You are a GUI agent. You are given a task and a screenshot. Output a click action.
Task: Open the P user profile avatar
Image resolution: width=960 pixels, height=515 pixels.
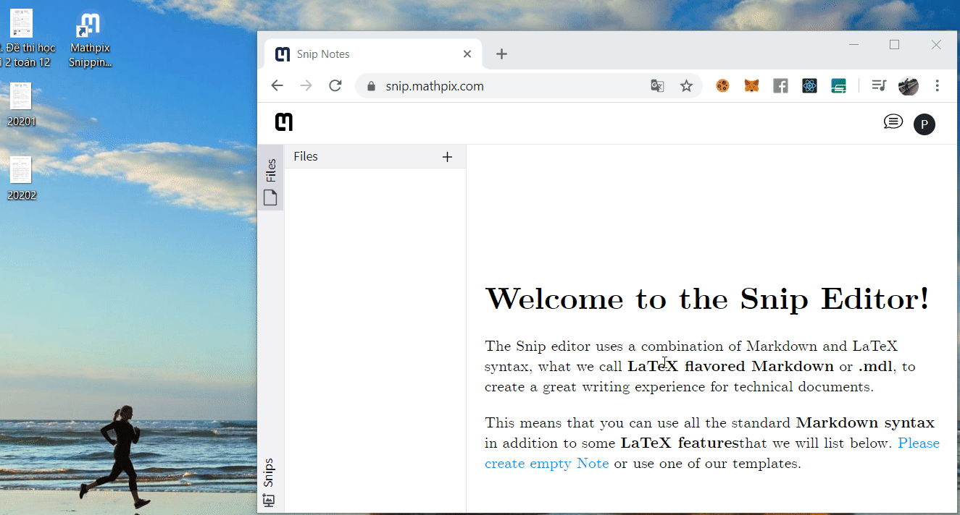tap(924, 124)
